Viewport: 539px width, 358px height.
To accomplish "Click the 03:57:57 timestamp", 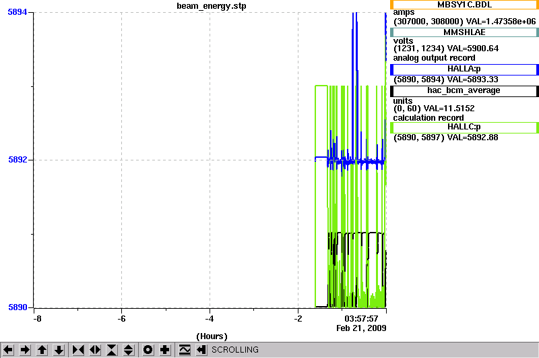I will pos(361,319).
